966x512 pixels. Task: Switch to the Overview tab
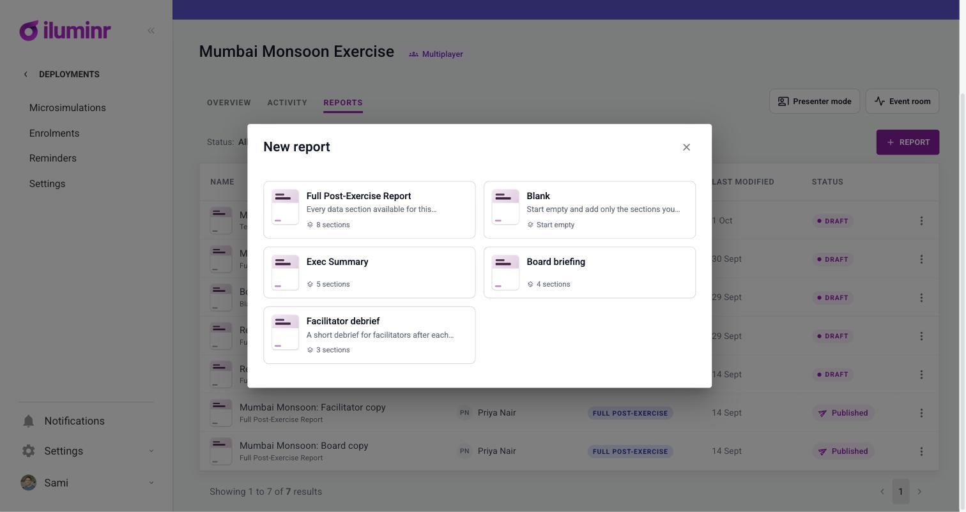(x=229, y=103)
